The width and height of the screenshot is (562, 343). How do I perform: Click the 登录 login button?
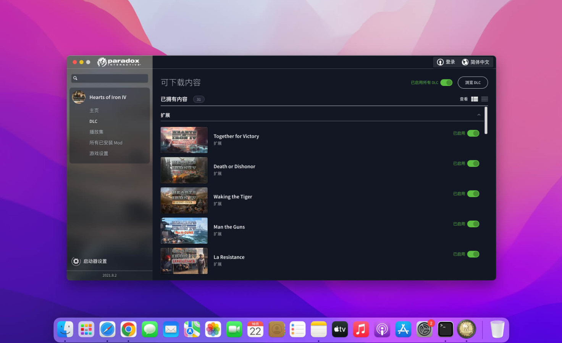click(x=446, y=62)
